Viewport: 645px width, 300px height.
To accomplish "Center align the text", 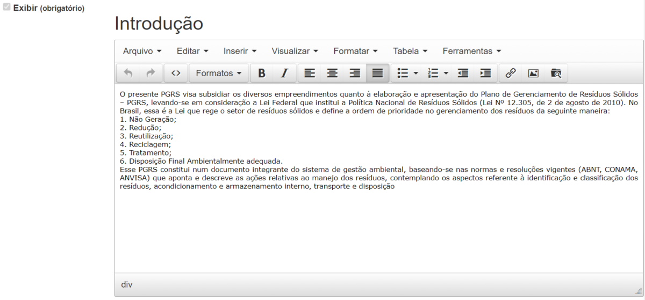I will tap(332, 73).
